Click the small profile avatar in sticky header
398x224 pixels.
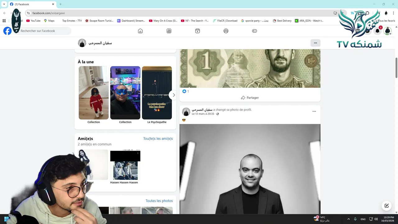(82, 43)
